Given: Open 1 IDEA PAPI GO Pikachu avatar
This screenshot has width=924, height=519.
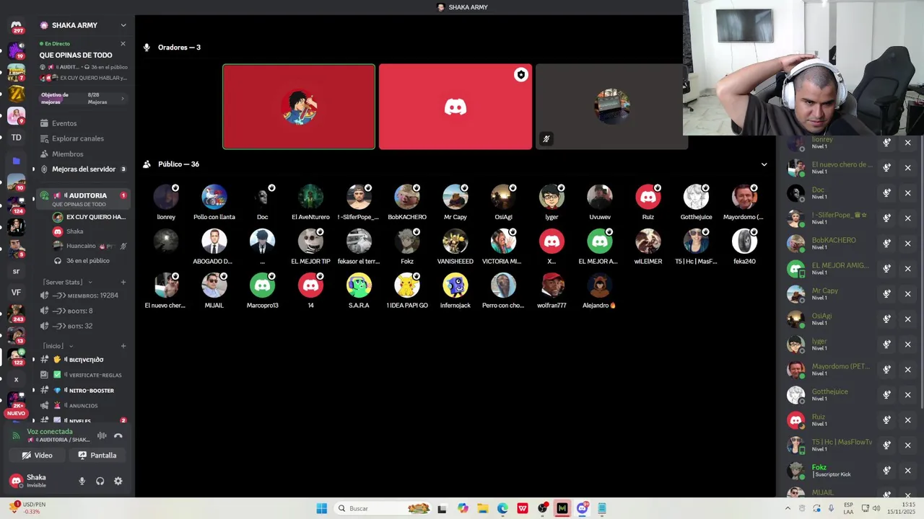Looking at the screenshot, I should [407, 285].
